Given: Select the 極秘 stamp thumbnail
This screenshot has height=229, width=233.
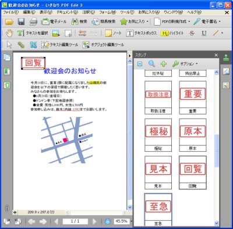Looking at the screenshot, I should 158,135.
